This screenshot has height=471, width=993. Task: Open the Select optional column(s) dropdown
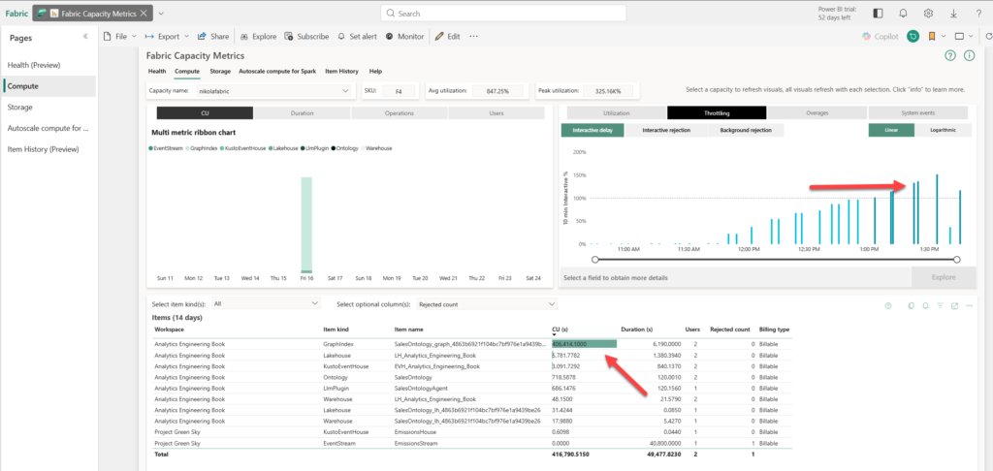click(483, 303)
